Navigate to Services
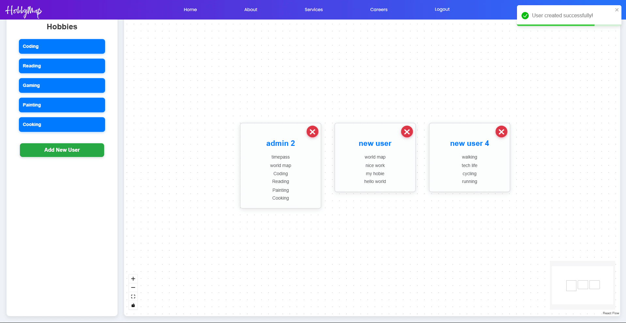This screenshot has height=323, width=626. [314, 9]
